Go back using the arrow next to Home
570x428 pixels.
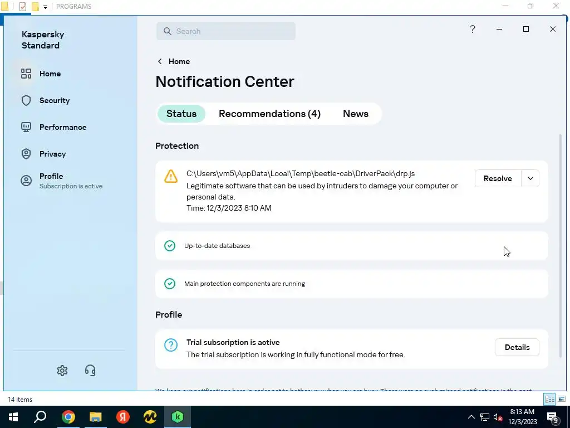click(160, 61)
